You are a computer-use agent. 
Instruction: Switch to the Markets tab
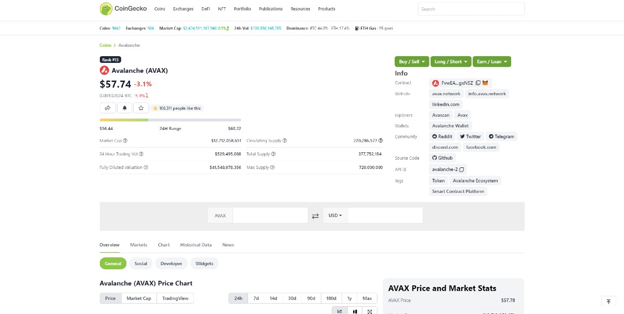(x=139, y=245)
